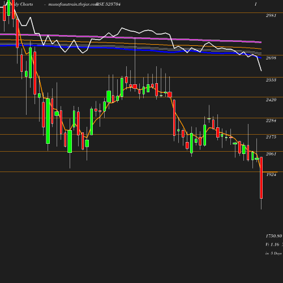Click the 2981 price axis label
283x283 pixels.
coord(271,15)
